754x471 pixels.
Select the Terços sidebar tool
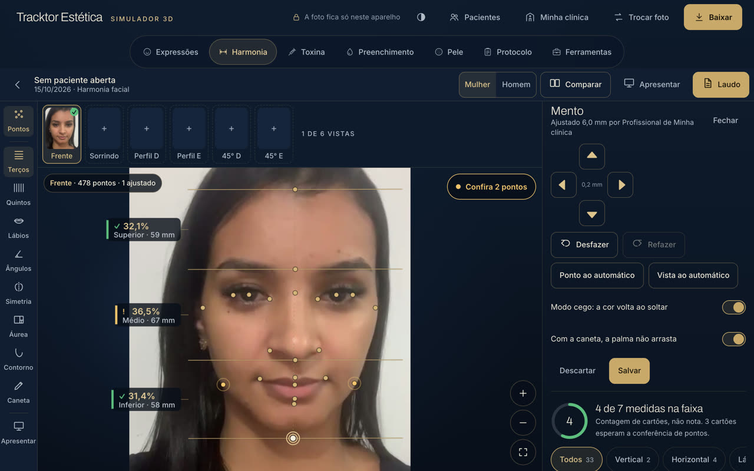pos(18,162)
